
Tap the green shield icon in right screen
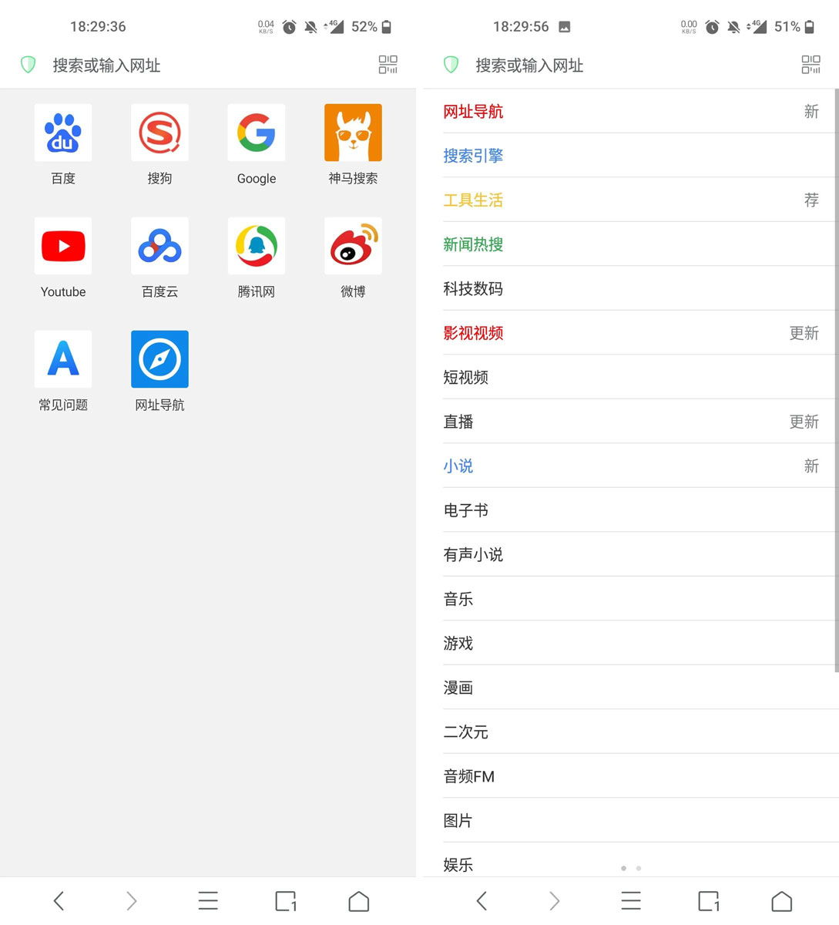pos(451,65)
